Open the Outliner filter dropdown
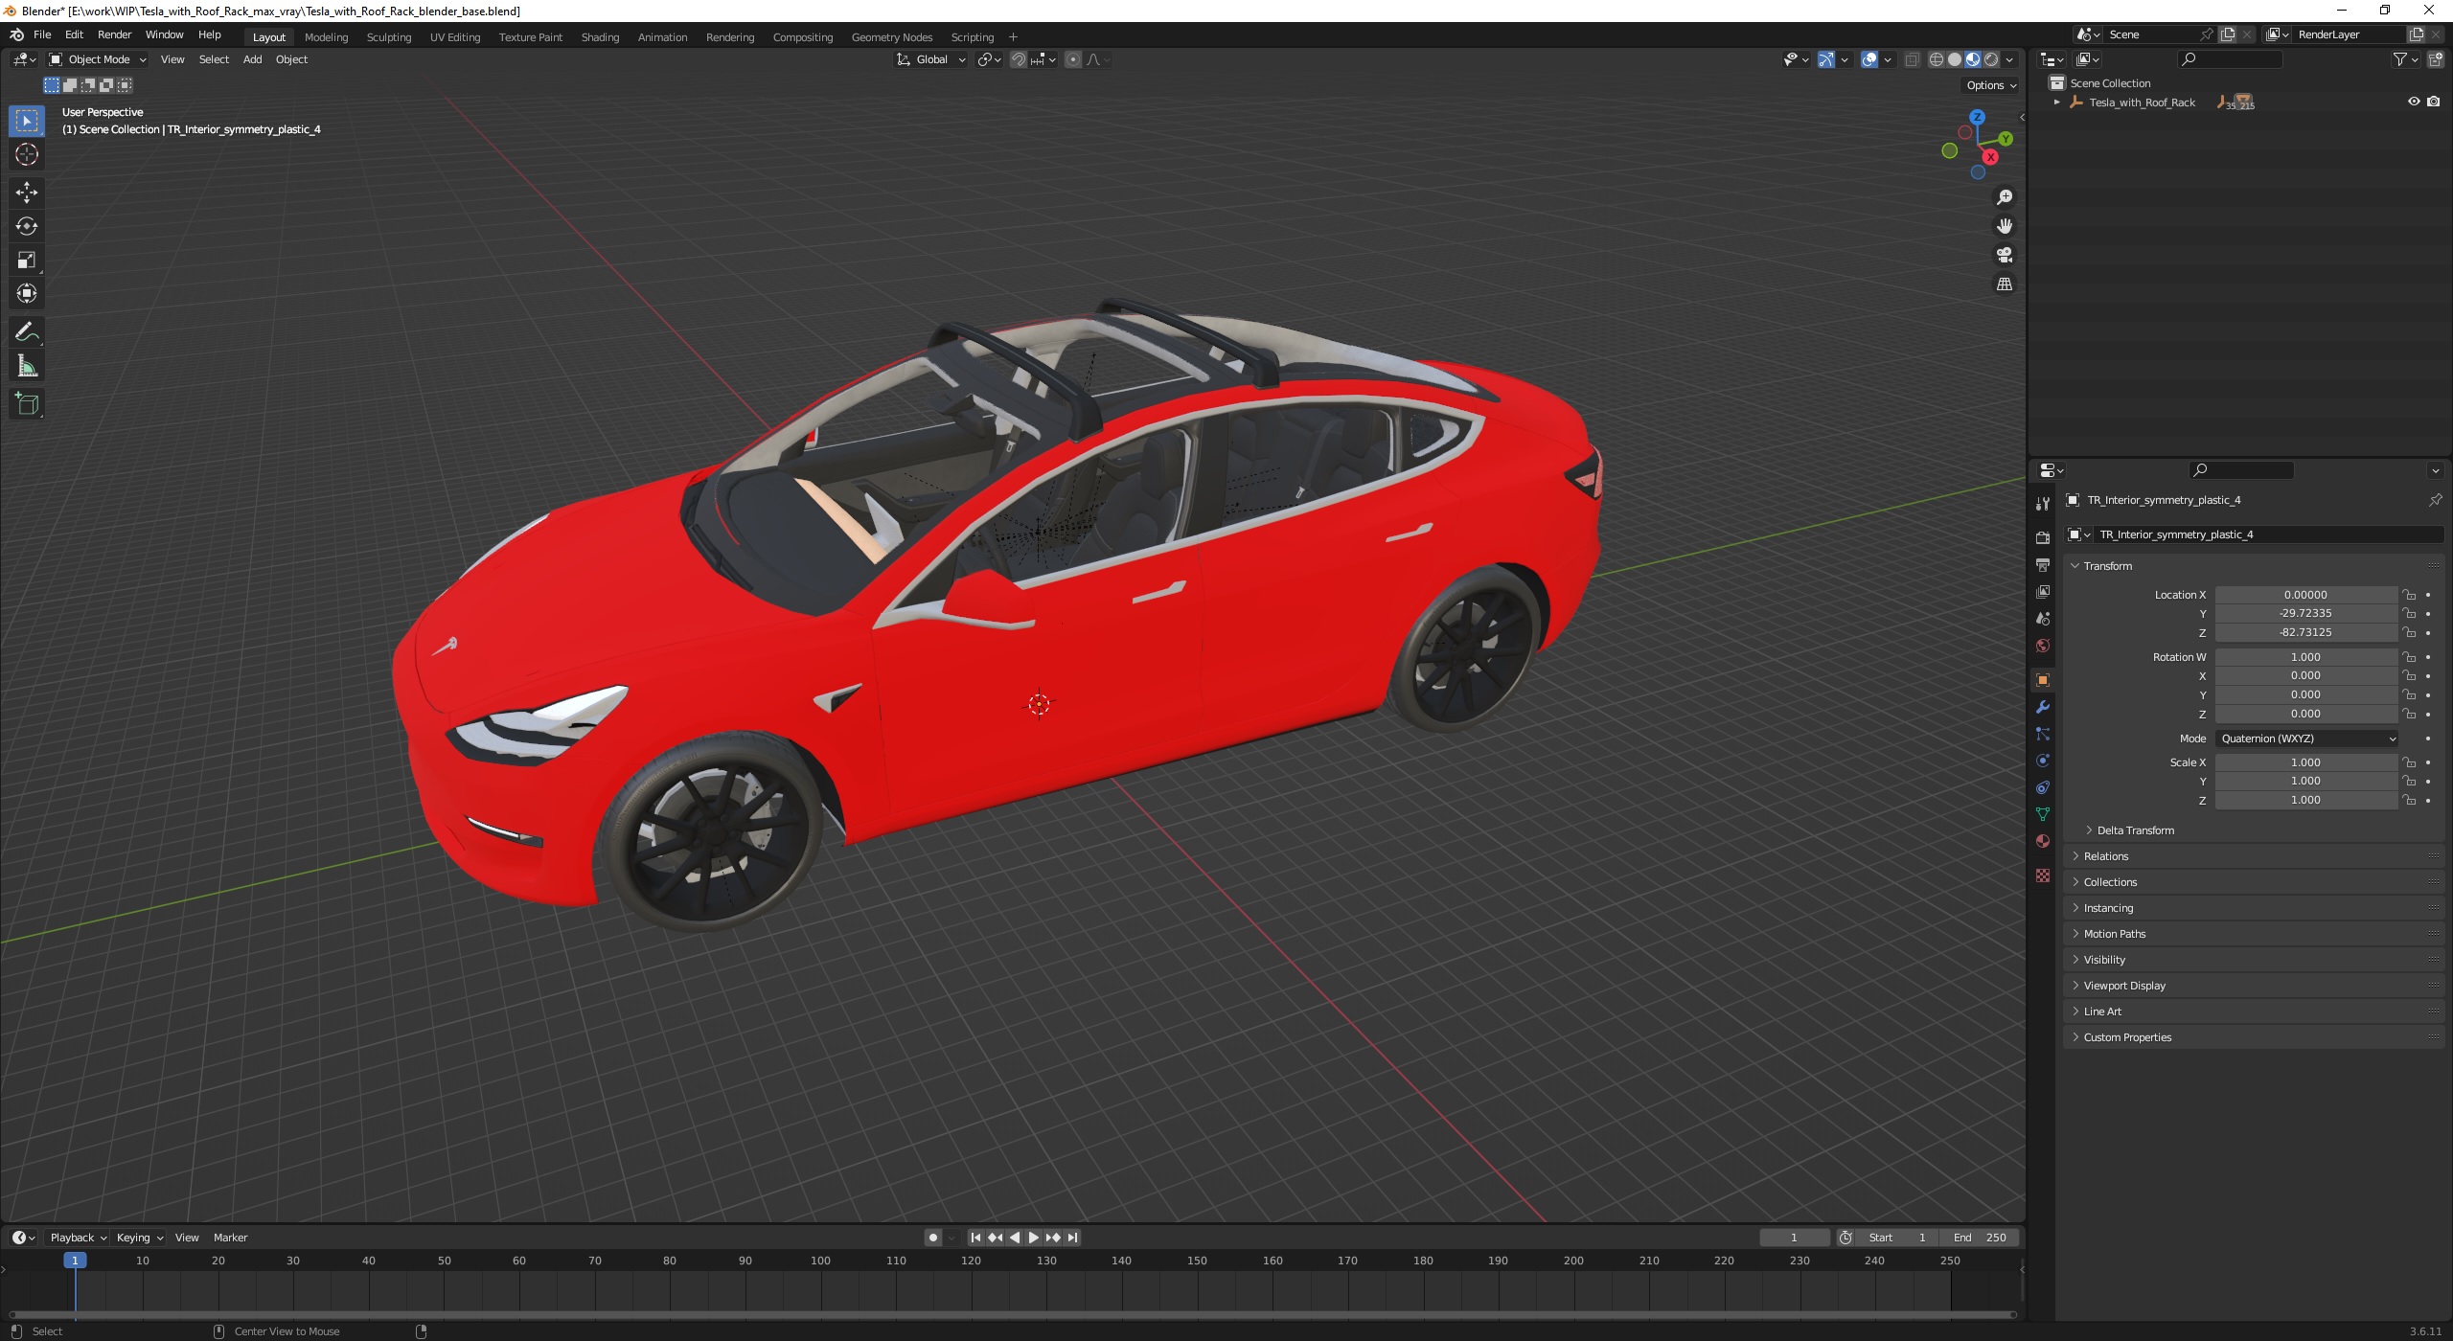 [x=2405, y=59]
